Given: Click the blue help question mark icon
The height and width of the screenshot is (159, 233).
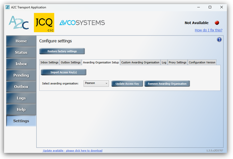Looking at the screenshot, I should (219, 40).
